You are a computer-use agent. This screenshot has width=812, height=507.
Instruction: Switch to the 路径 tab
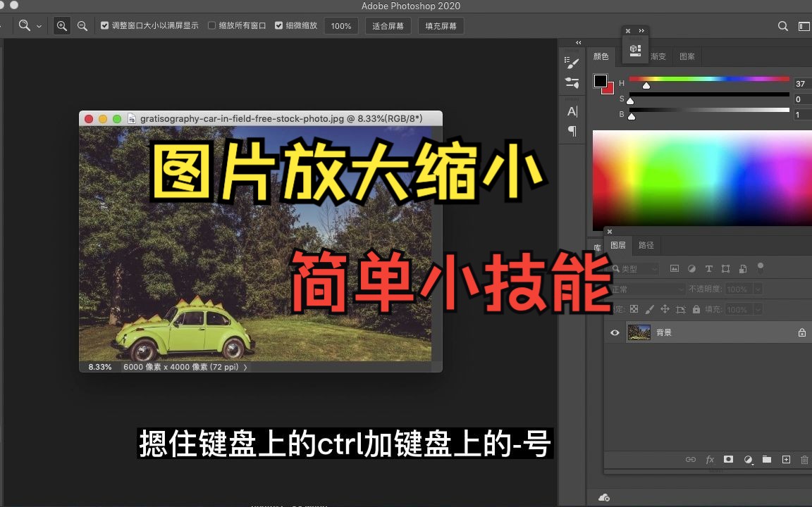(x=646, y=245)
